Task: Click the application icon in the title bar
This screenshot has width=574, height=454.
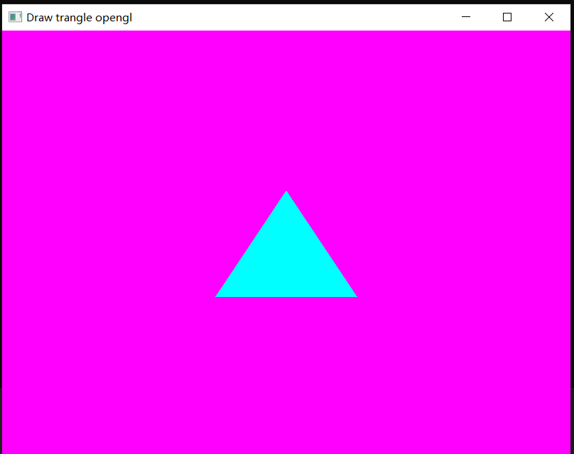Action: tap(15, 17)
